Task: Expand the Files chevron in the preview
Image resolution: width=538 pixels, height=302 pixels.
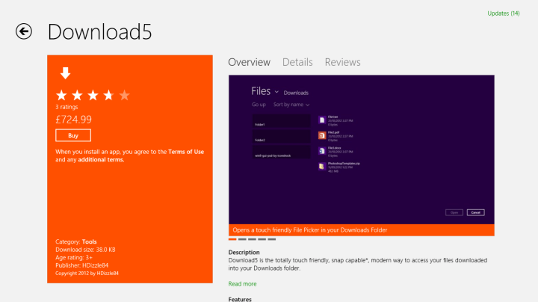Action: [277, 92]
